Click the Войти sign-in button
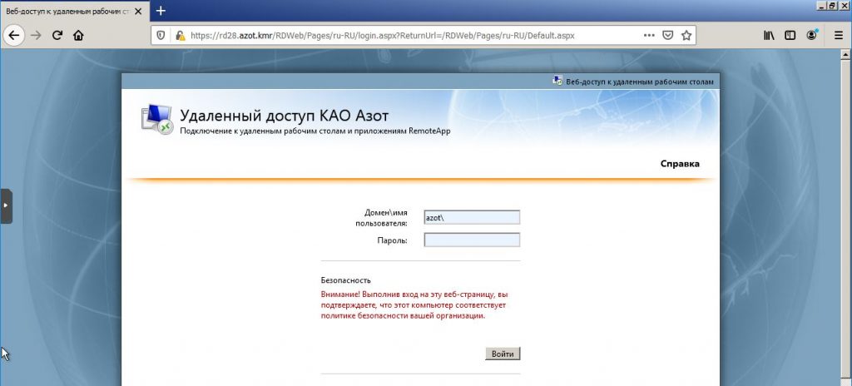Screen dimensions: 852x386 tap(503, 354)
